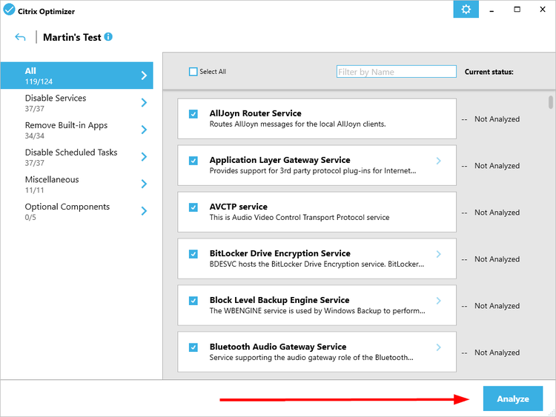Viewport: 556px width, 417px height.
Task: Click the AllJoyn Router Service title
Action: (255, 113)
